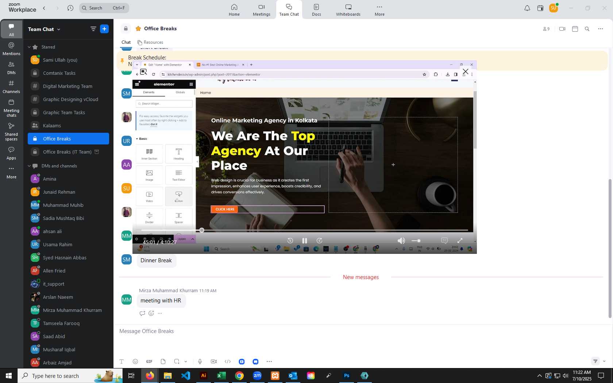
Task: Open Comtanix Tasks chat
Action: click(x=68, y=73)
